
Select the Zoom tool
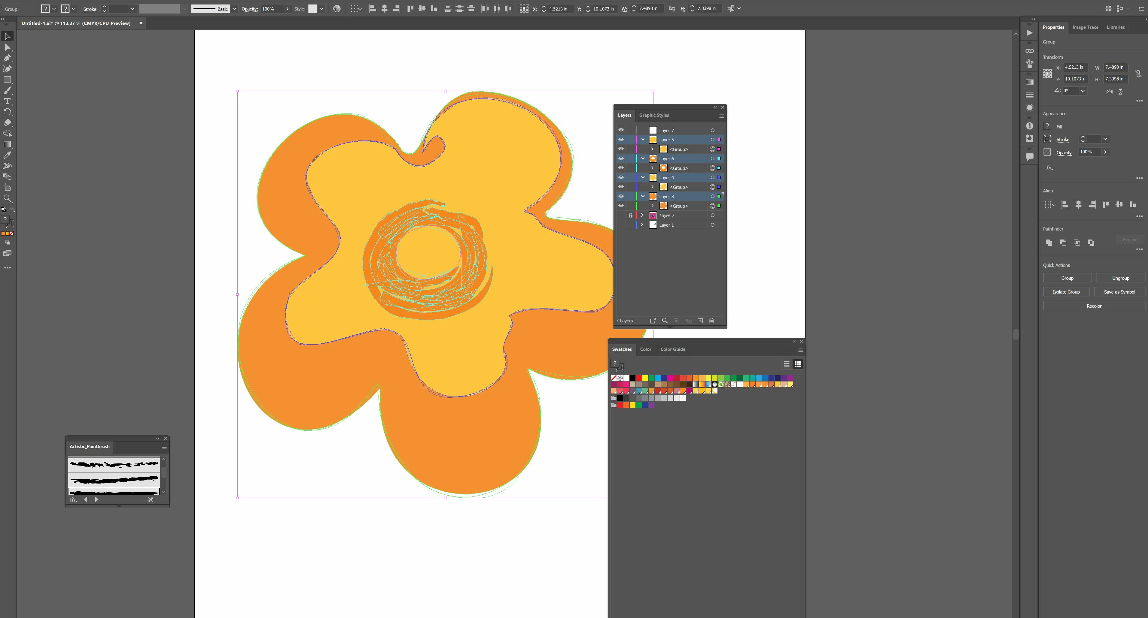pos(7,199)
